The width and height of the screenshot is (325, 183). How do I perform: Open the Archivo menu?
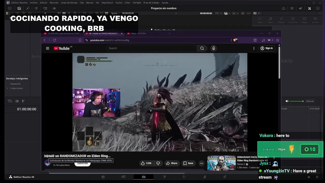(34, 3)
